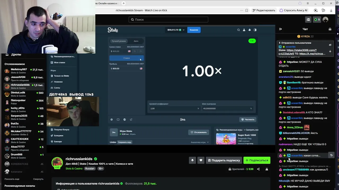Viewport: 339px width, 190px height.
Task: Open the Russian language tag
Action: (x=90, y=169)
